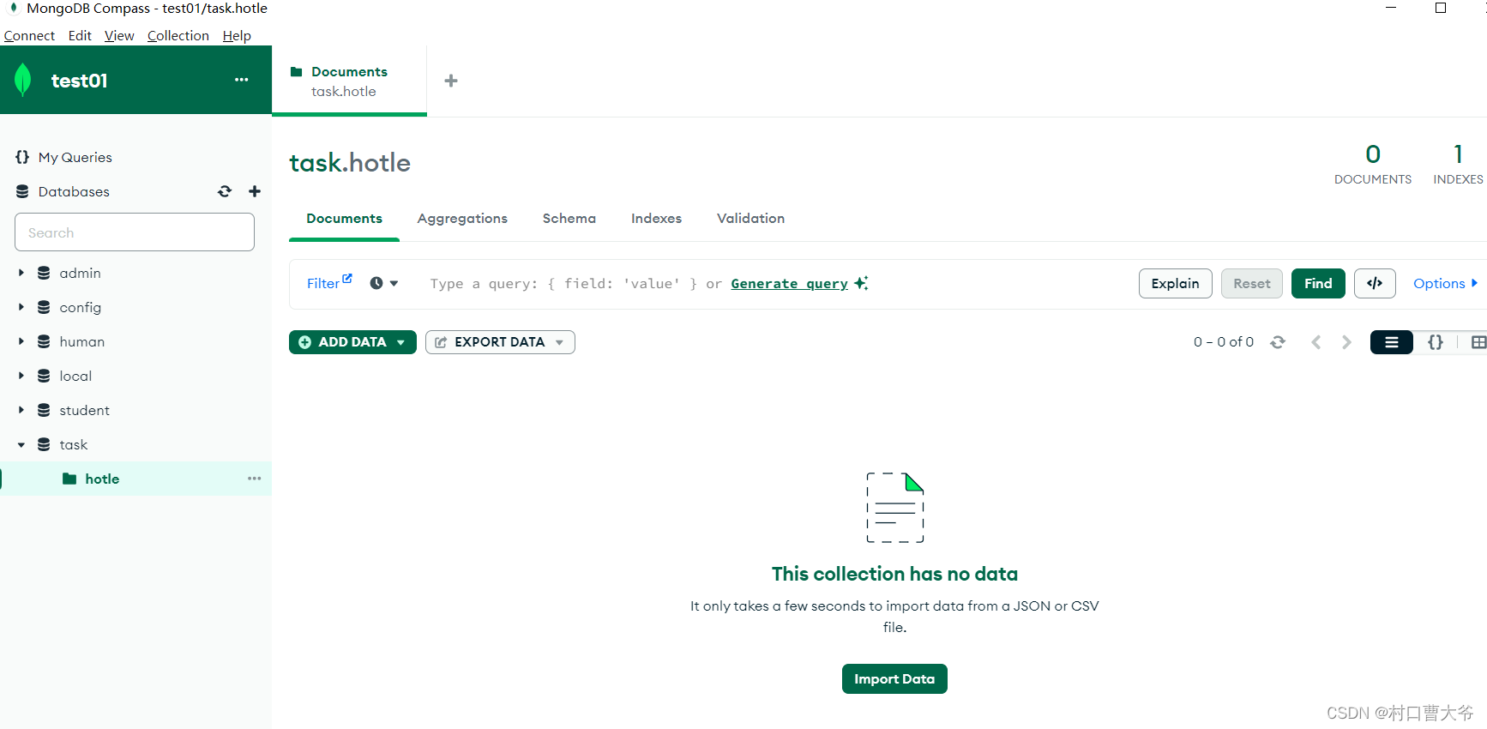Collapse the task database
Viewport: 1487px width, 729px height.
pos(21,444)
